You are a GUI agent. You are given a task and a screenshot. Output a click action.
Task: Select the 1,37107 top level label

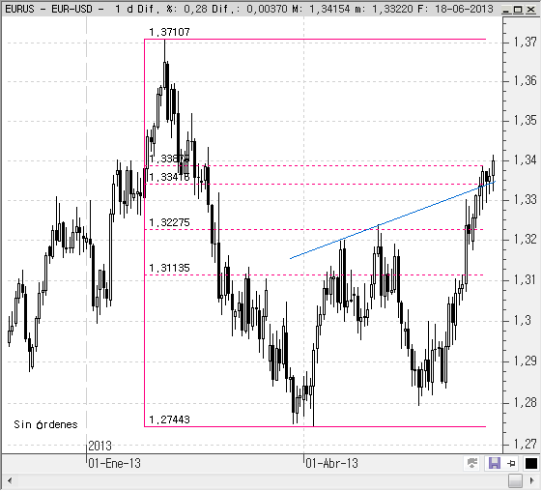click(169, 32)
